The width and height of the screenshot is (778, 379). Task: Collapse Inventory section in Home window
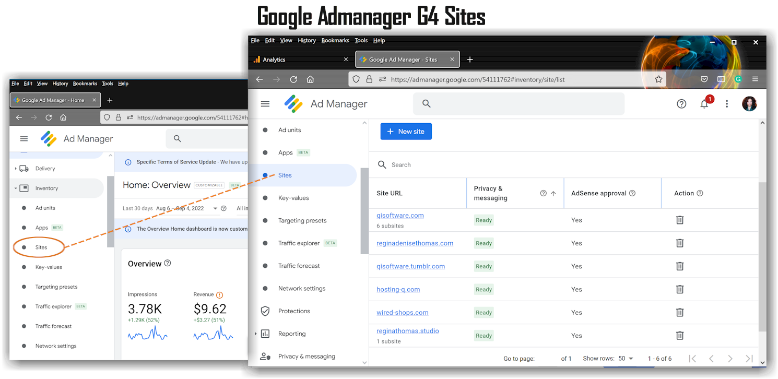pyautogui.click(x=15, y=188)
